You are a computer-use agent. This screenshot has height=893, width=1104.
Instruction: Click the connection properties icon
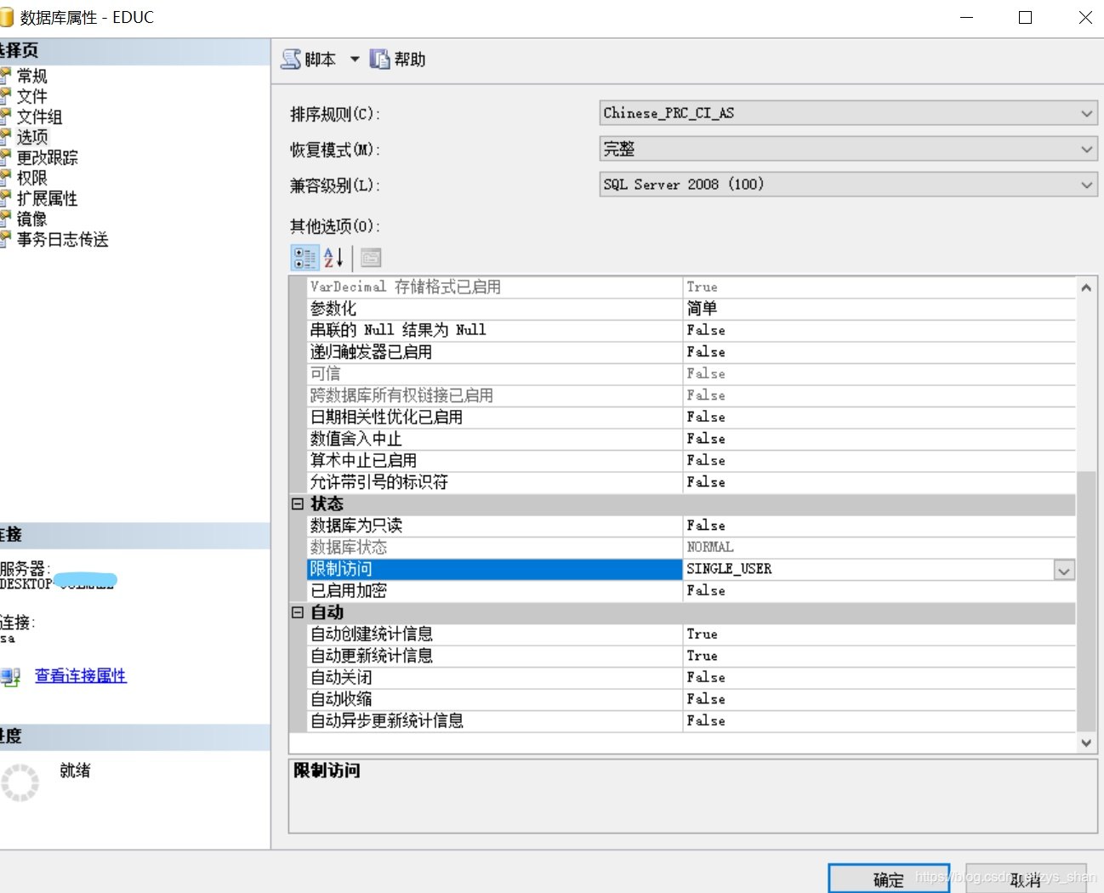[x=10, y=677]
